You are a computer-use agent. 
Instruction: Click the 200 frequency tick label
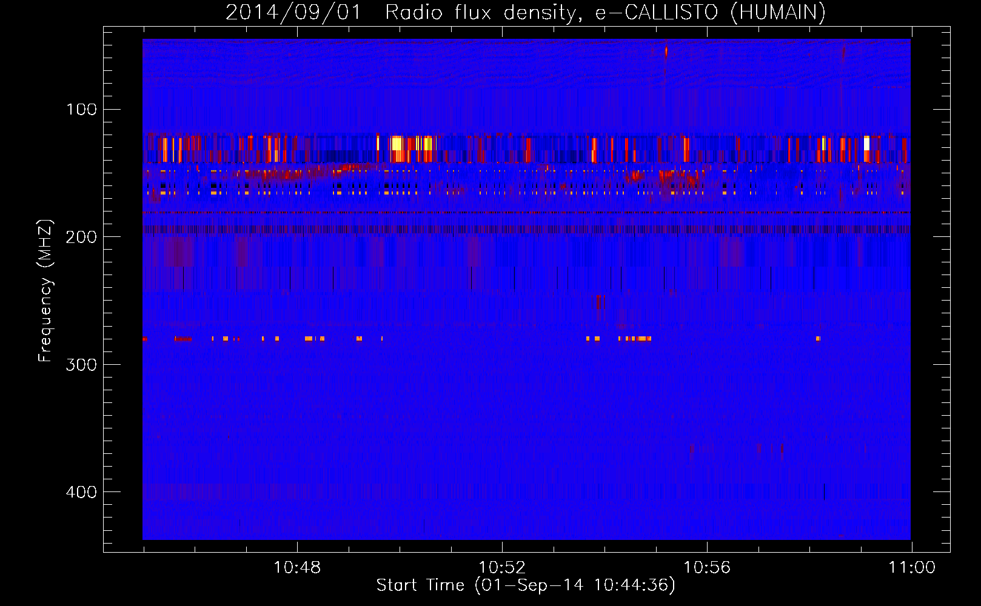82,236
